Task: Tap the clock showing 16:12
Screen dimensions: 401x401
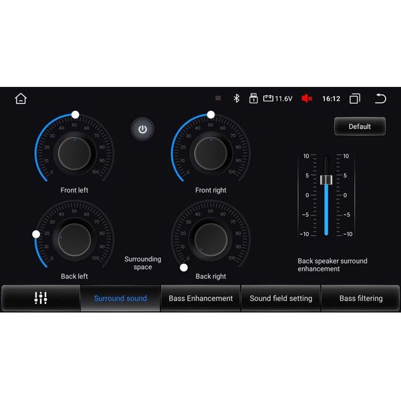Action: pos(331,99)
